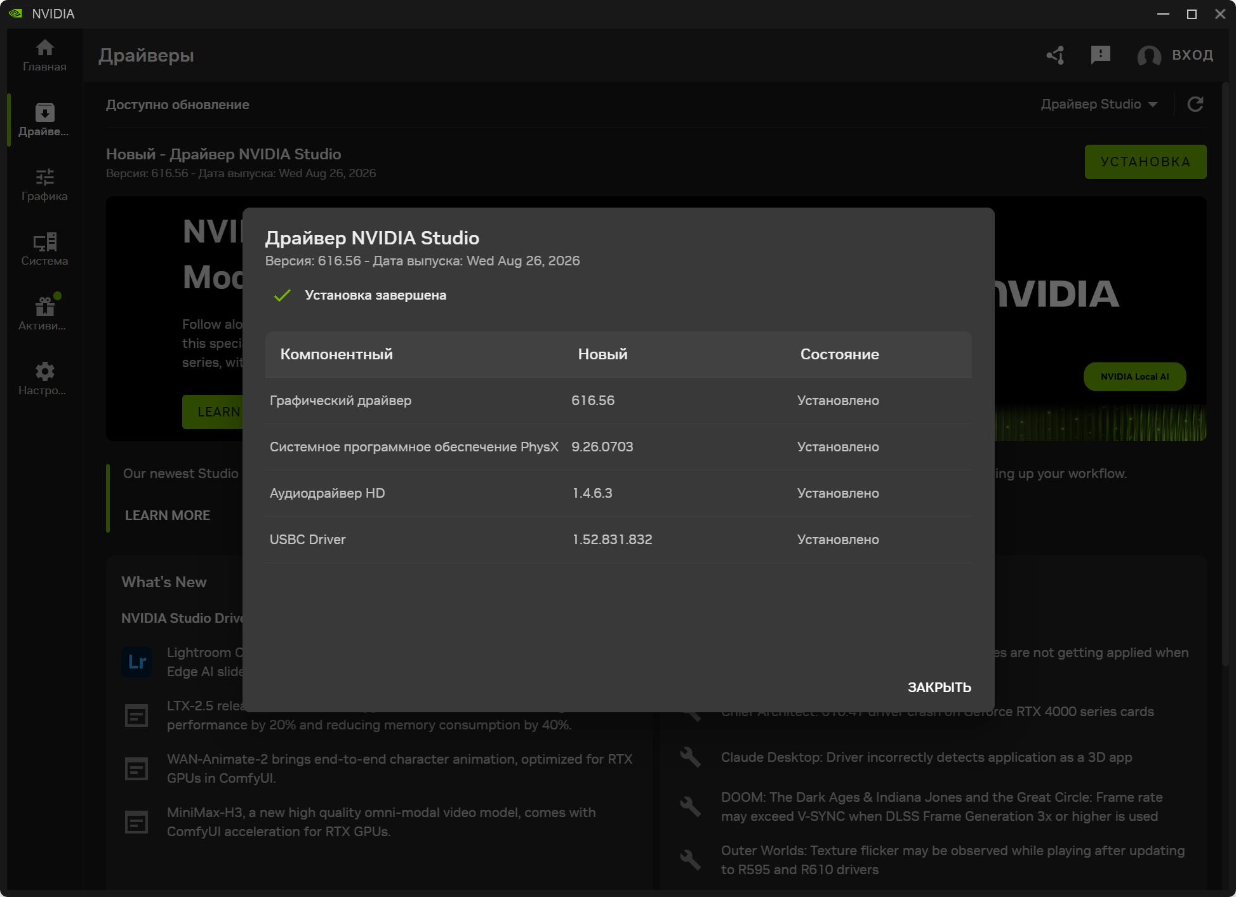Open the Главная home tab in sidebar
Viewport: 1236px width, 897px height.
[x=44, y=55]
